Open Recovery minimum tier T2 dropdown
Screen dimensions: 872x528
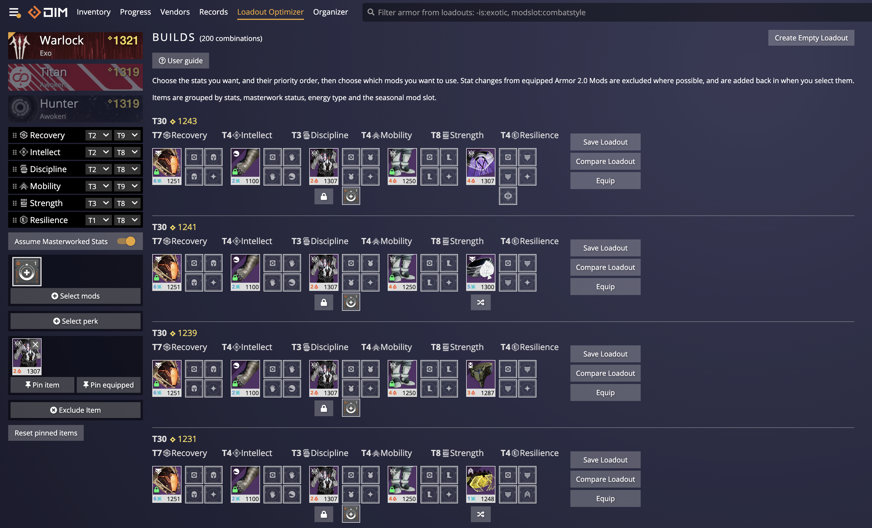98,135
